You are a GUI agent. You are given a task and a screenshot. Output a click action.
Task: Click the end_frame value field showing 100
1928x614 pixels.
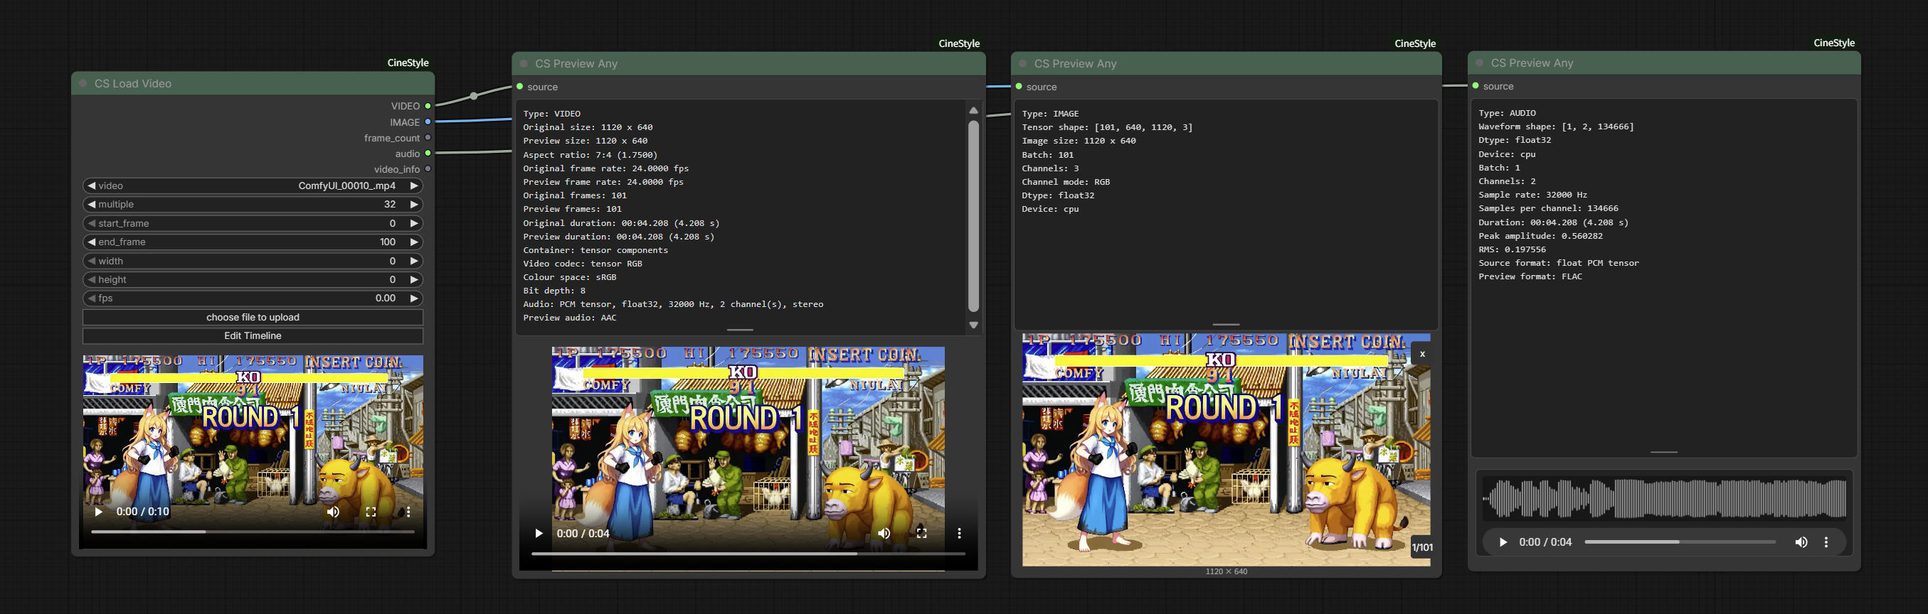point(253,242)
